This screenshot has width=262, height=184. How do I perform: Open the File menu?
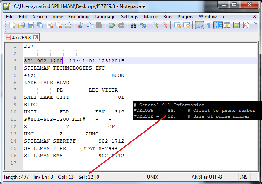coord(10,17)
